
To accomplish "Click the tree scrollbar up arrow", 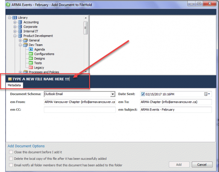I will point(86,18).
